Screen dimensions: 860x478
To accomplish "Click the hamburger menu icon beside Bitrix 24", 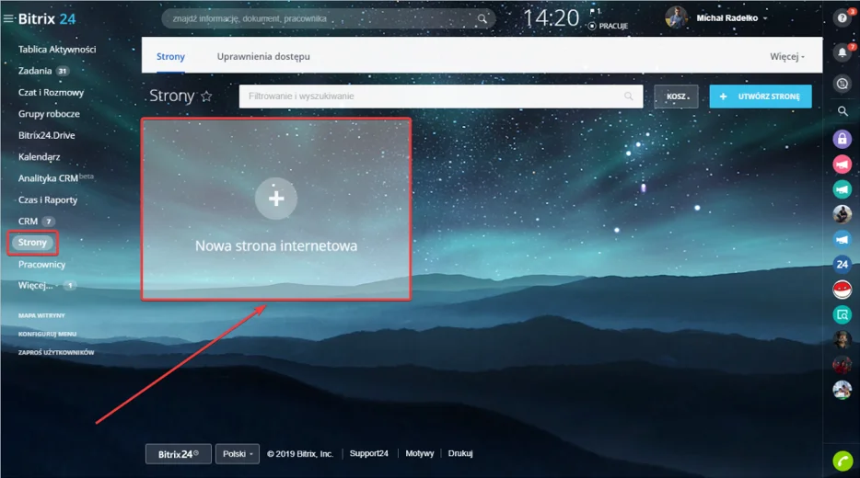I will pyautogui.click(x=9, y=18).
